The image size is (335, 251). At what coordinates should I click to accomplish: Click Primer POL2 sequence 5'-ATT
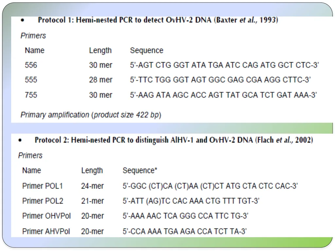pyautogui.click(x=191, y=201)
